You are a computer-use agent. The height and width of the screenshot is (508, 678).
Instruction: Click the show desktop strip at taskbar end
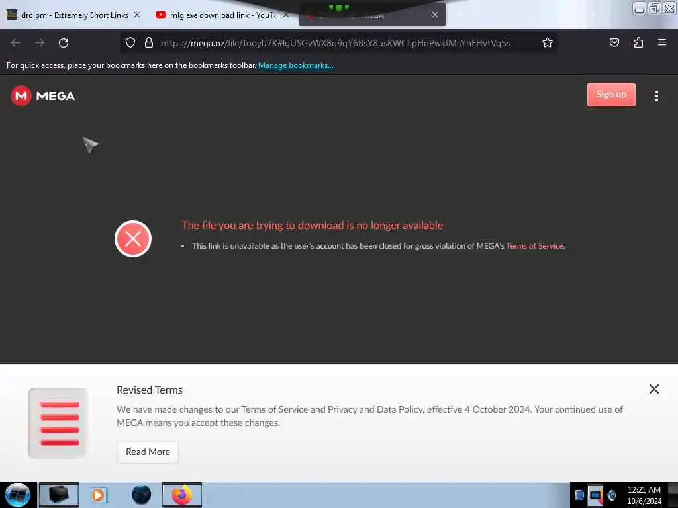(x=673, y=495)
